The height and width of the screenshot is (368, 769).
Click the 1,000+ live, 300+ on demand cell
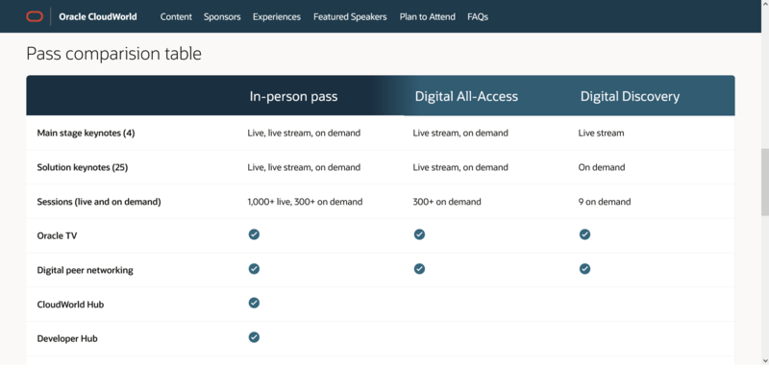click(305, 202)
